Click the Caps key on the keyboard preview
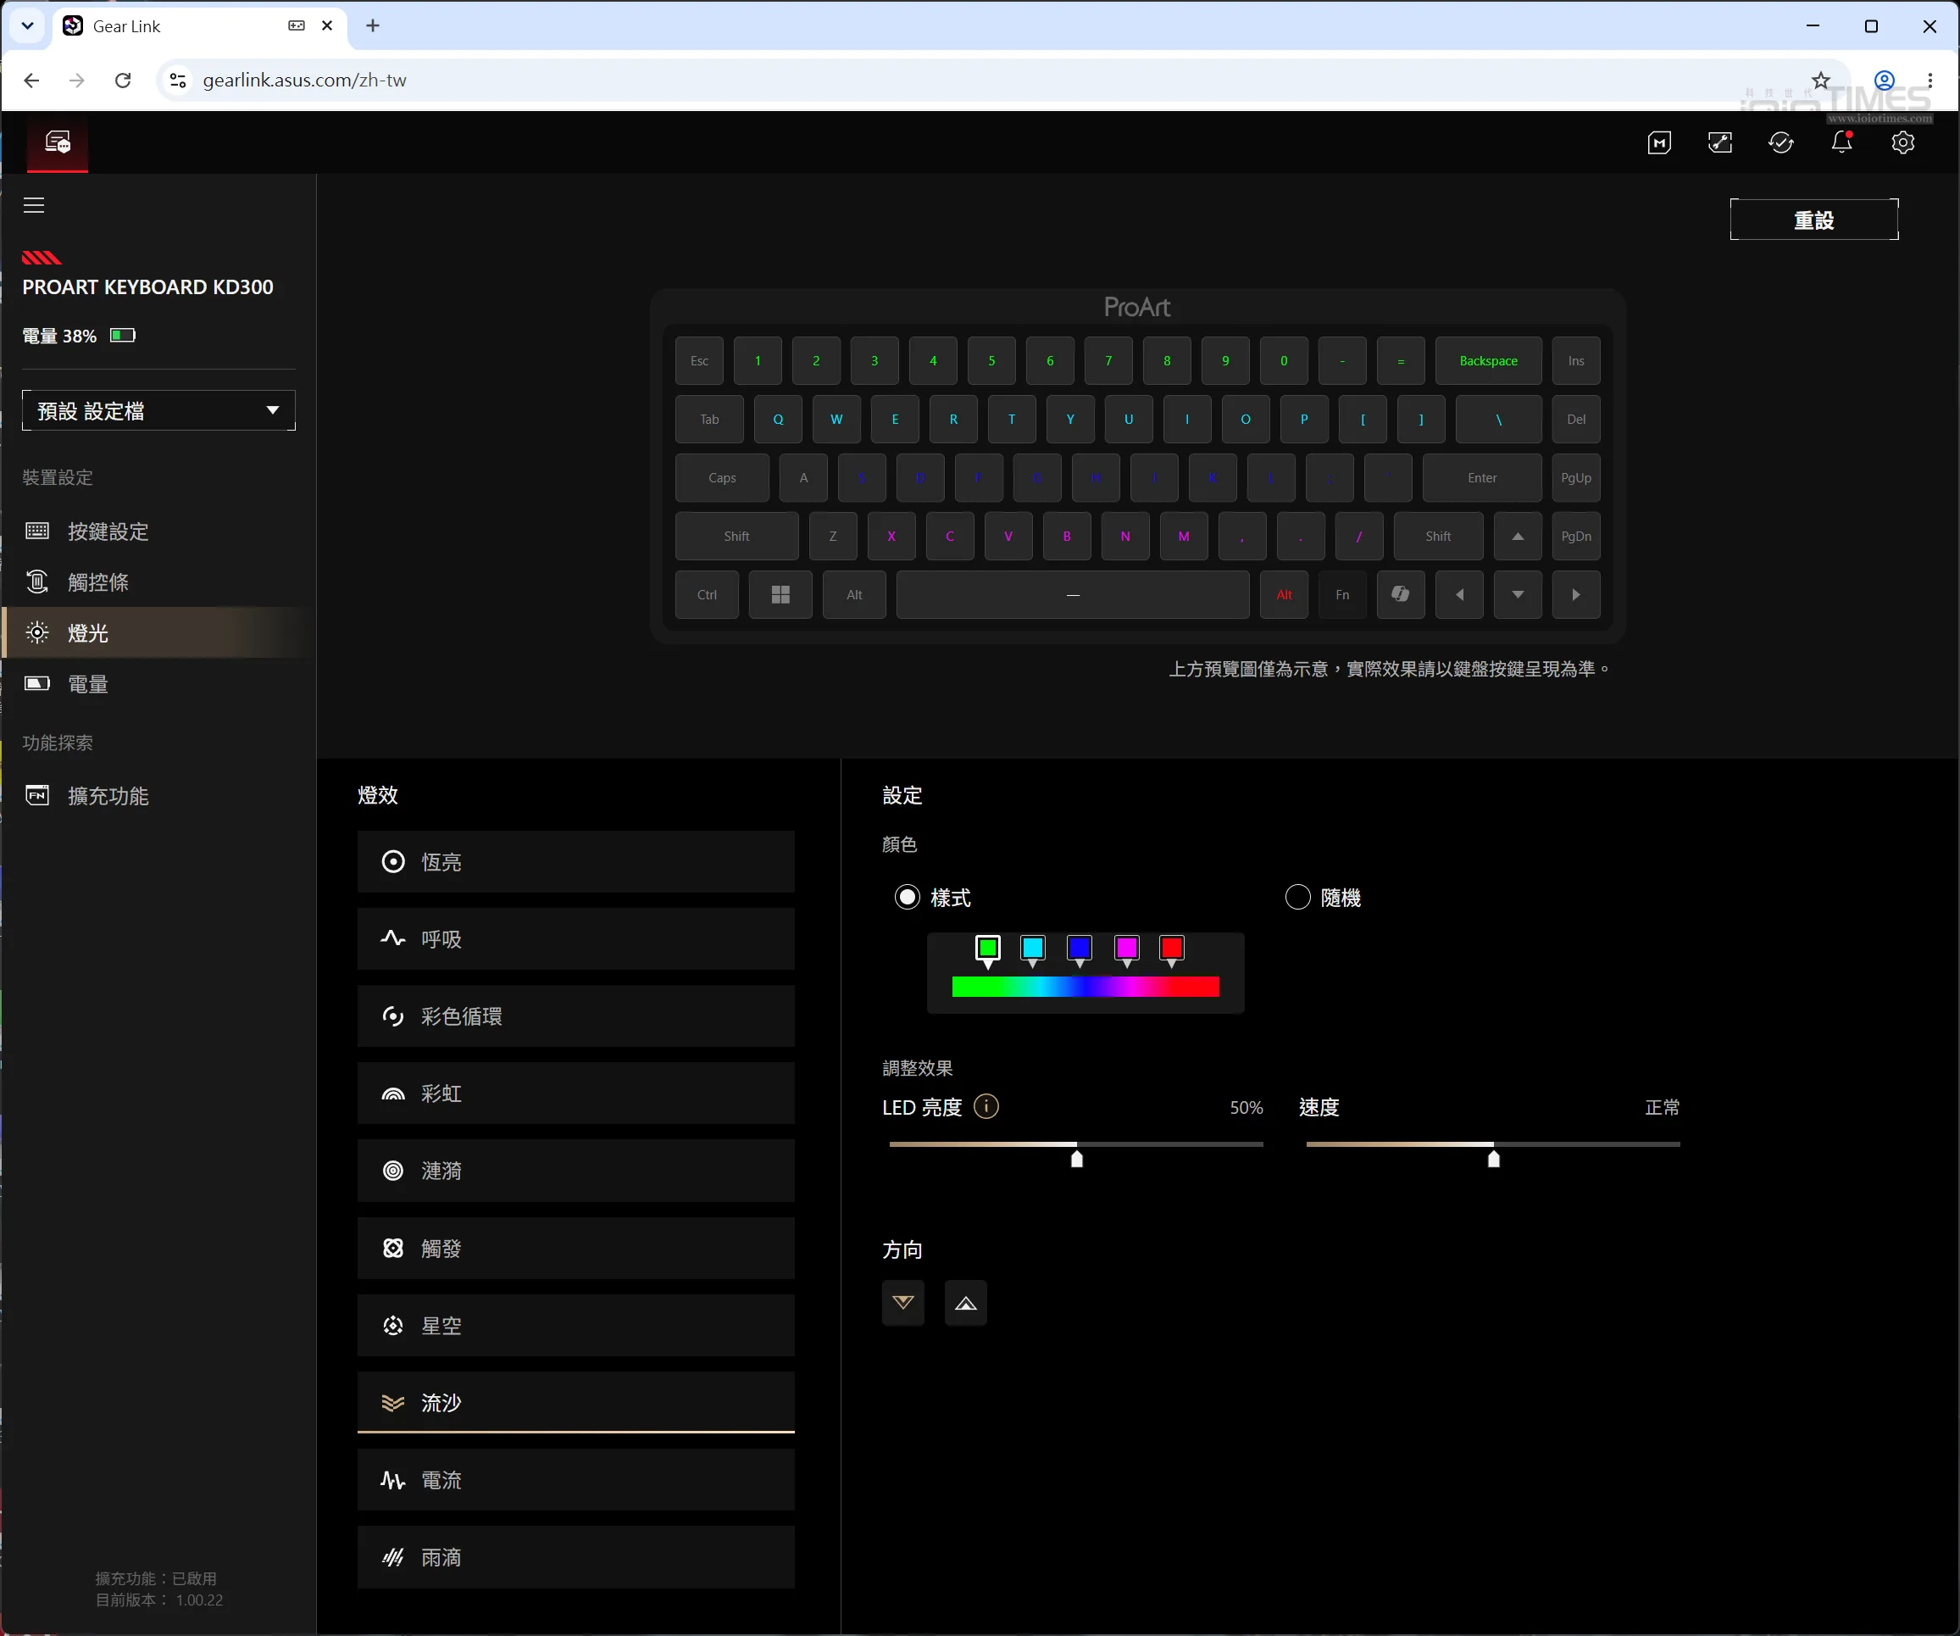 tap(723, 478)
